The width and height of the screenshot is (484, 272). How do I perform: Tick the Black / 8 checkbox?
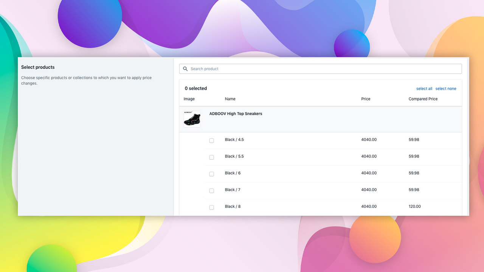[x=211, y=207]
